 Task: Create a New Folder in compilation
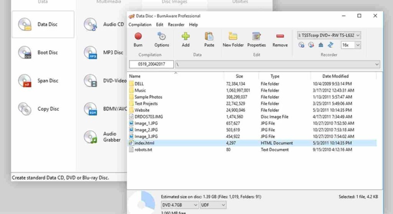click(x=233, y=39)
